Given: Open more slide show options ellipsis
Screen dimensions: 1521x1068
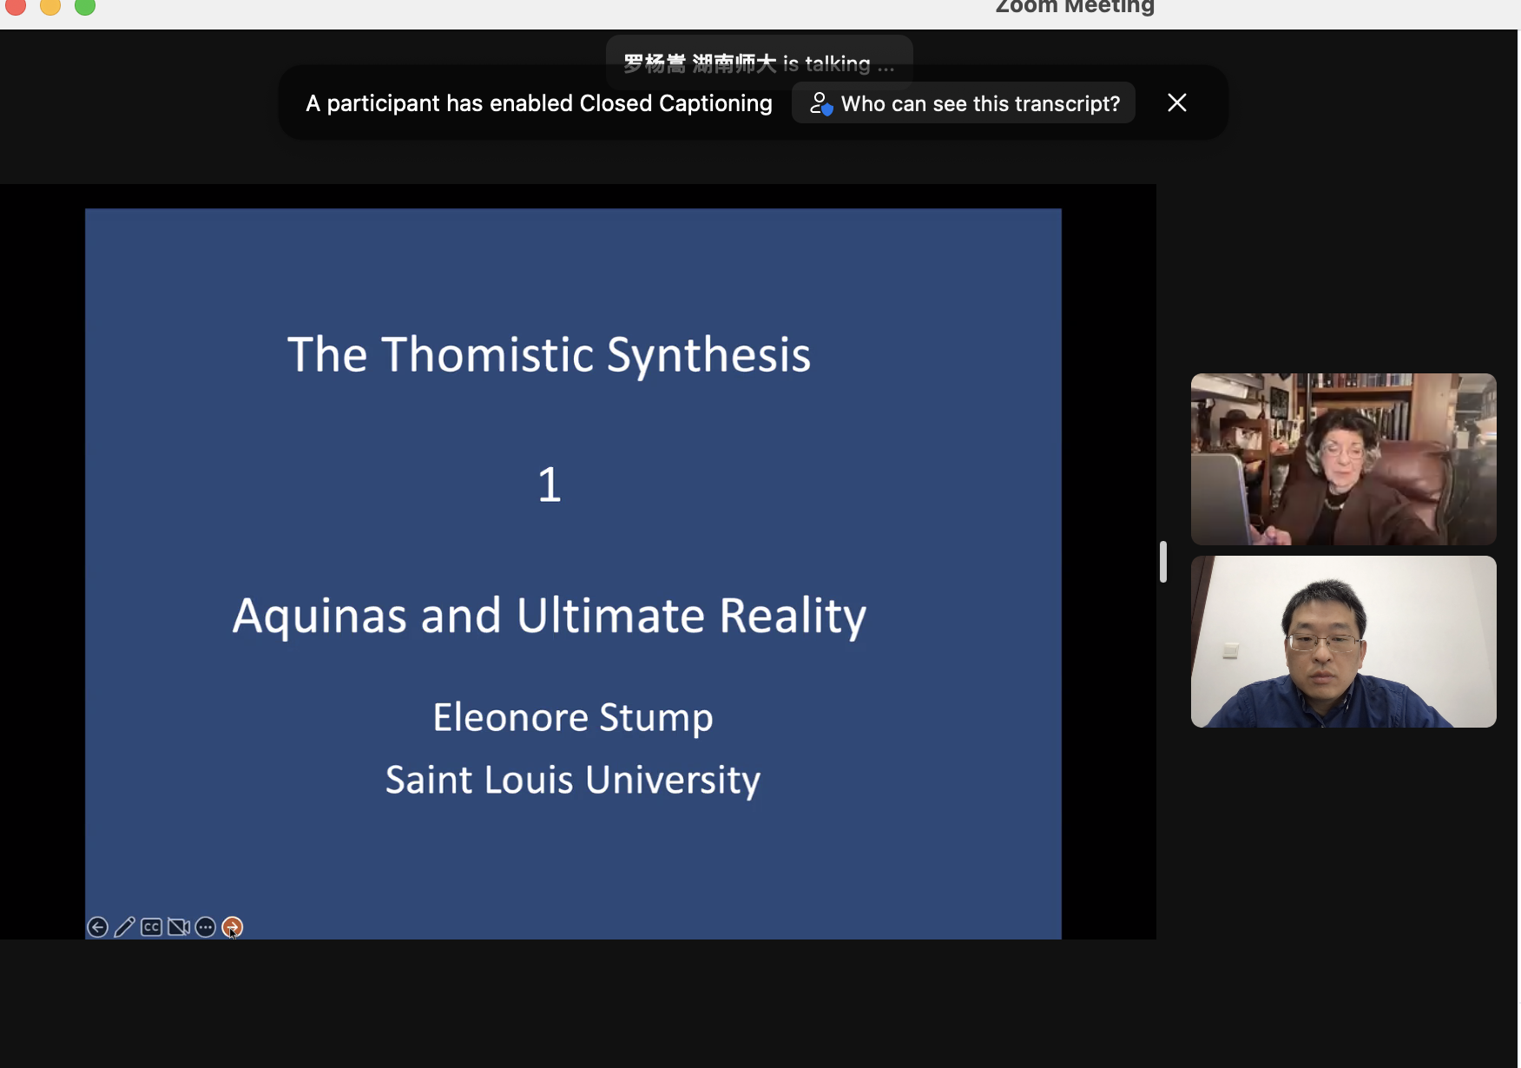Looking at the screenshot, I should 206,927.
